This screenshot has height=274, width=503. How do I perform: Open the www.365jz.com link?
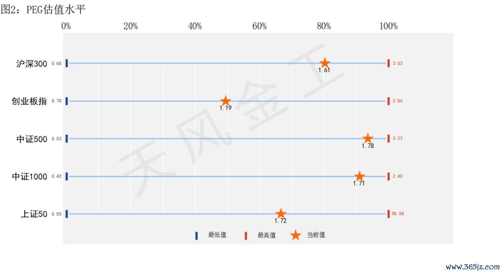coord(473,267)
